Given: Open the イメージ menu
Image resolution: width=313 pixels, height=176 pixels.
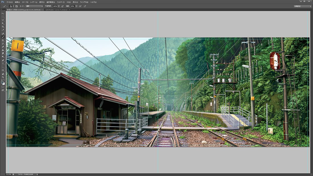Looking at the screenshot, I should coord(25,2).
